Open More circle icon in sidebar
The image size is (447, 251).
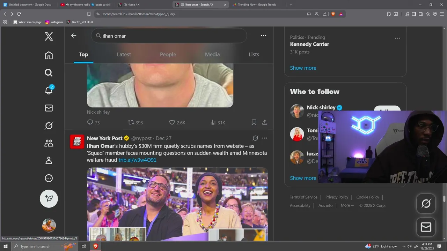pyautogui.click(x=49, y=178)
